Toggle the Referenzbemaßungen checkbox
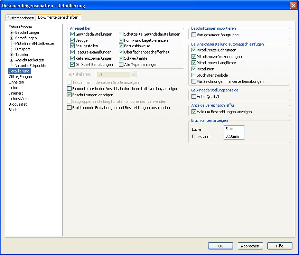 (72, 58)
